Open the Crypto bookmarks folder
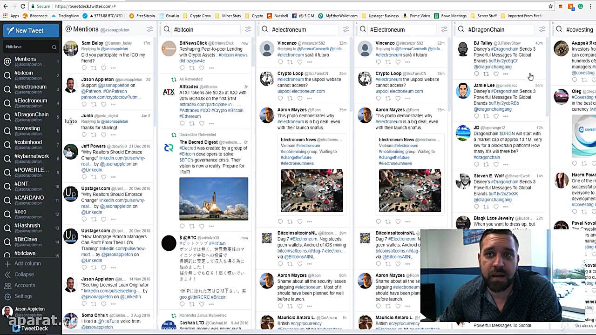The height and width of the screenshot is (335, 596). [254, 16]
